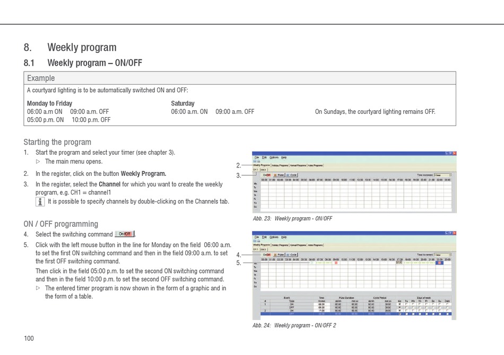The image size is (504, 355).
Task: Toggle the We checkbox in the 17:00 ON row
Action: point(413,310)
